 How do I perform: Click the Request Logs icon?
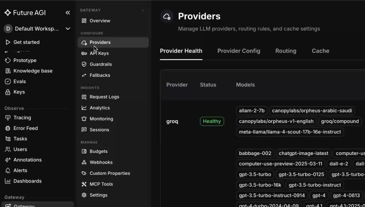coord(84,97)
